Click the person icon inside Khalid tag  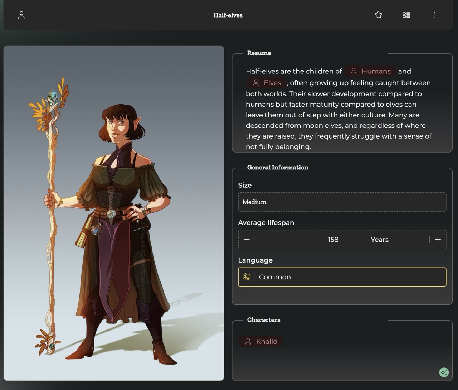point(248,342)
